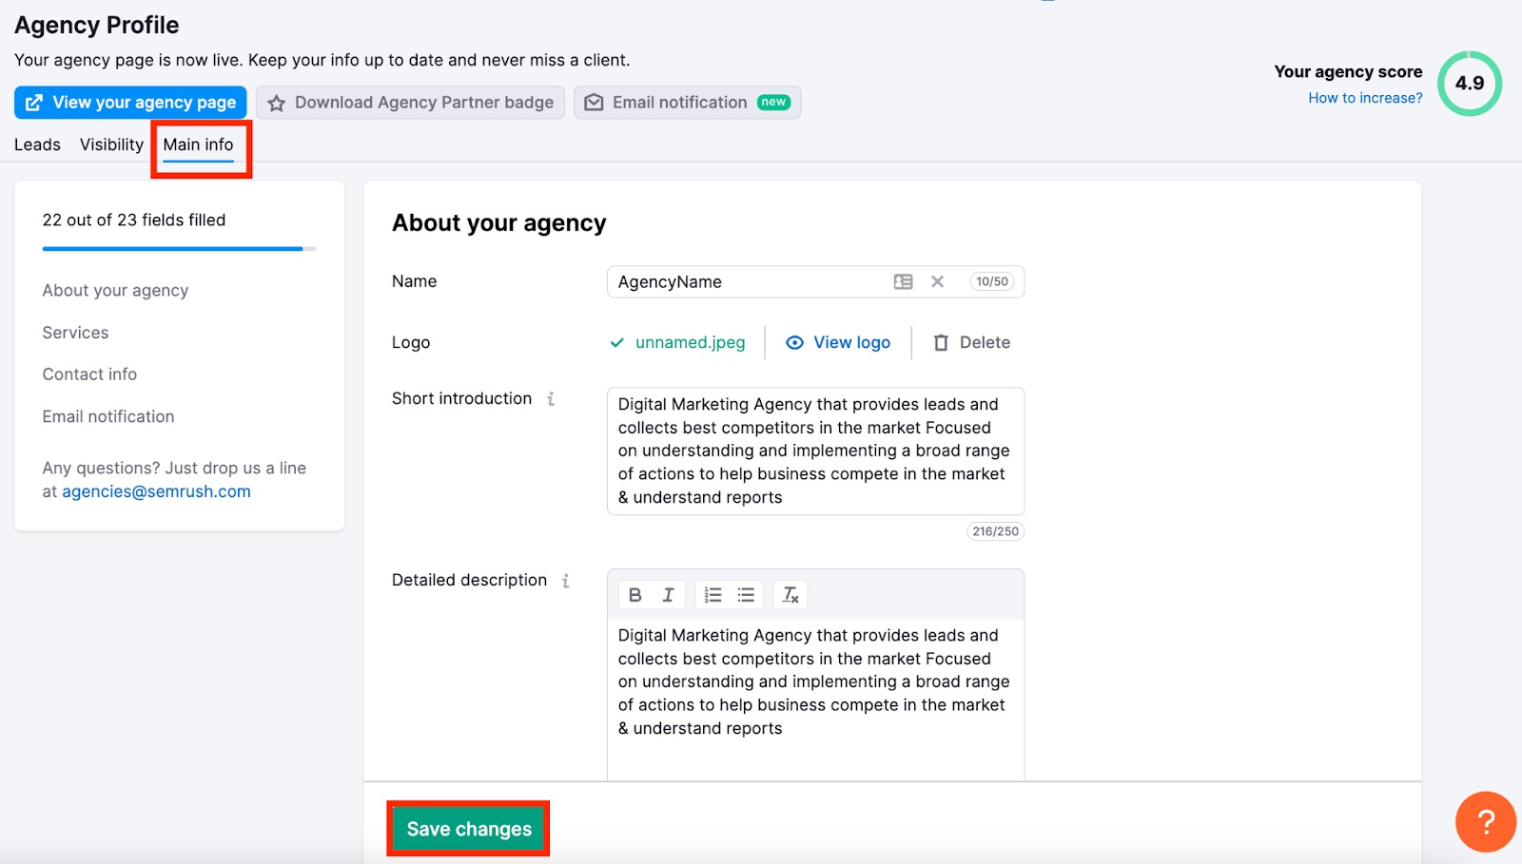Click the agency score 4.9 circle
Image resolution: width=1522 pixels, height=864 pixels.
coord(1469,84)
